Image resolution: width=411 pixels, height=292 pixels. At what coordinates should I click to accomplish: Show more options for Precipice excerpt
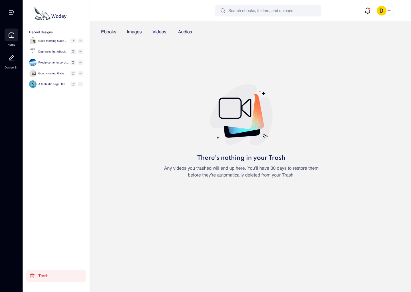[x=81, y=62]
